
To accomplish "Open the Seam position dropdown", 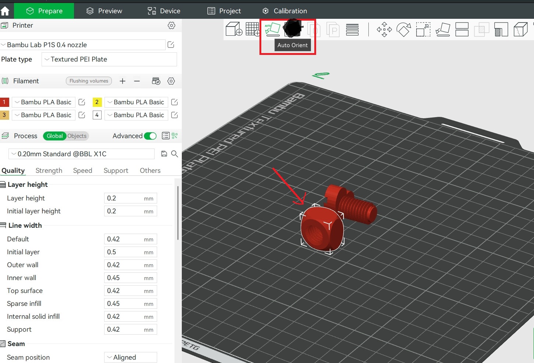I will pyautogui.click(x=131, y=357).
